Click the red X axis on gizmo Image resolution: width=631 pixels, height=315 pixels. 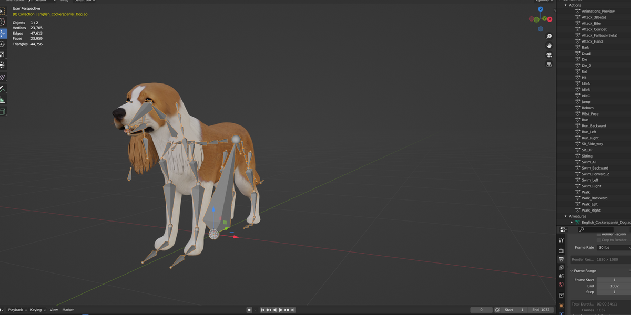pos(549,19)
